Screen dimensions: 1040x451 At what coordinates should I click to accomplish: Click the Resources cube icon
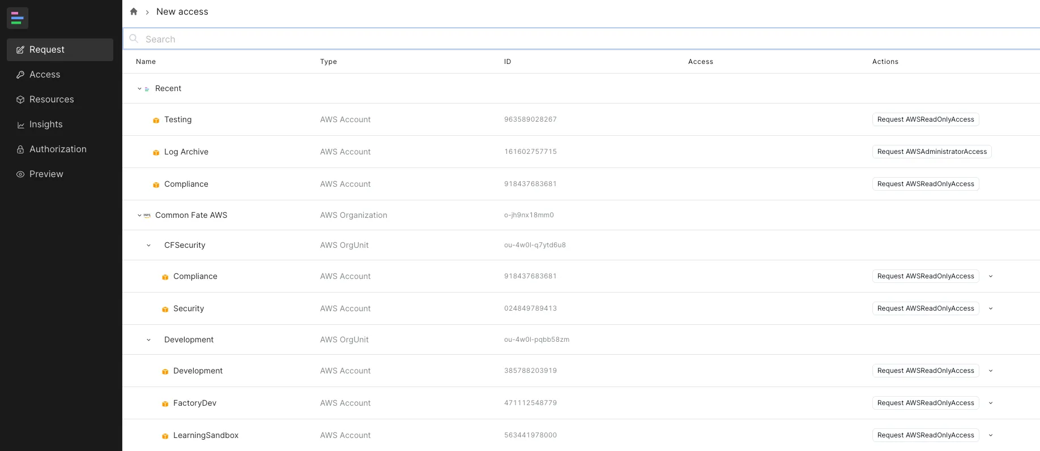click(20, 100)
